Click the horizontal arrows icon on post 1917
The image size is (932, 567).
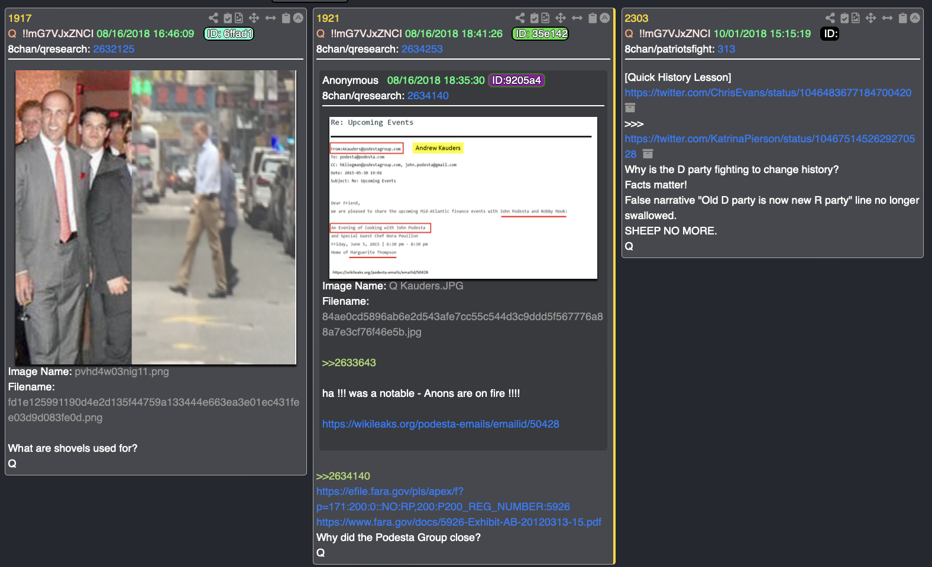click(x=271, y=18)
